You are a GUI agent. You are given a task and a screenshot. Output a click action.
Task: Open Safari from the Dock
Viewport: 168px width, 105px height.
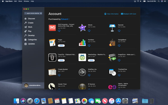coord(37,101)
